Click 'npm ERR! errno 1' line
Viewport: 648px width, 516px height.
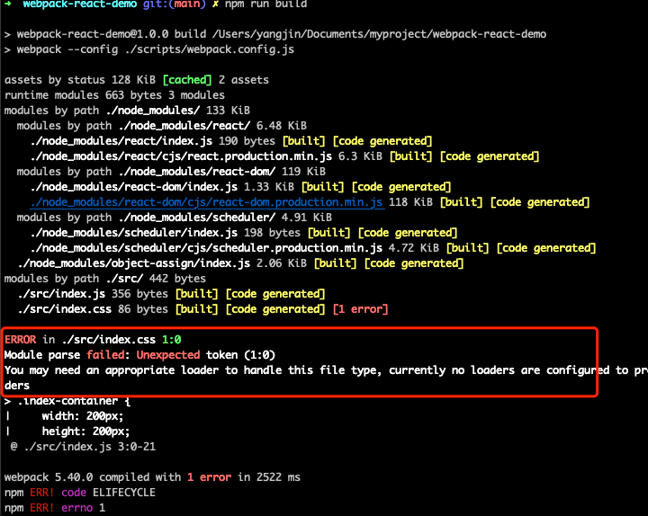tap(55, 508)
